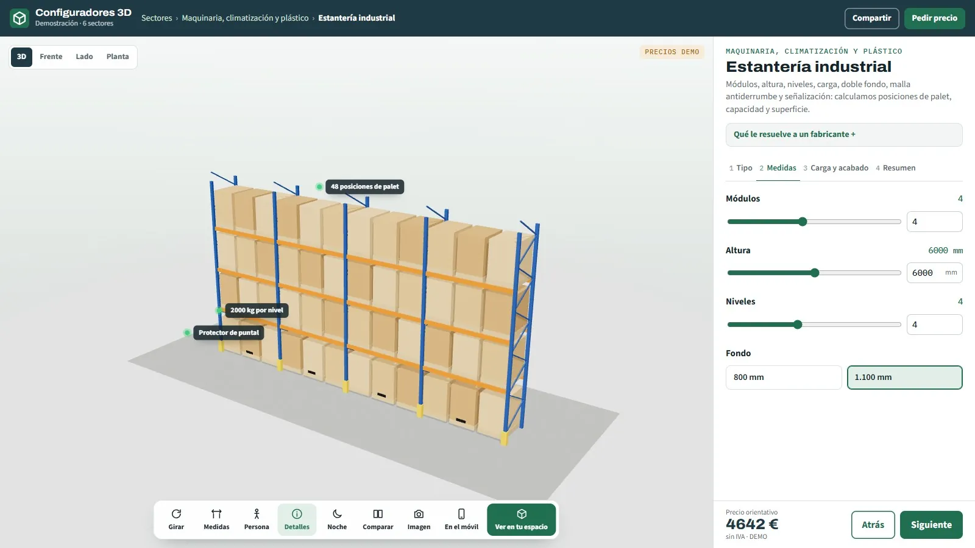
Task: Open the Sectores breadcrumb link
Action: point(157,18)
